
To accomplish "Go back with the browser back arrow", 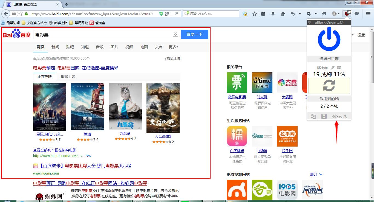I will coord(6,14).
